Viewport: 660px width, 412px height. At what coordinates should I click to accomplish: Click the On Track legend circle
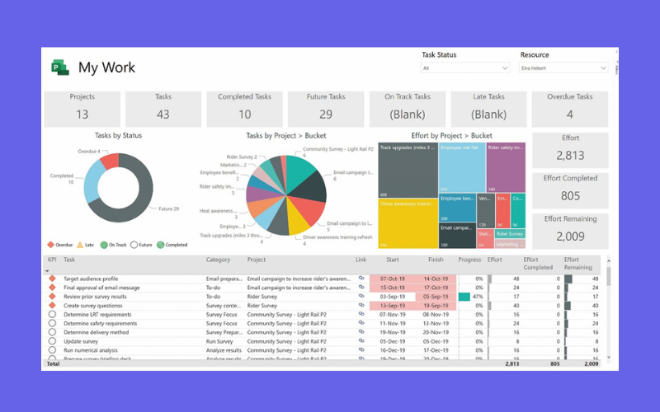(x=103, y=245)
